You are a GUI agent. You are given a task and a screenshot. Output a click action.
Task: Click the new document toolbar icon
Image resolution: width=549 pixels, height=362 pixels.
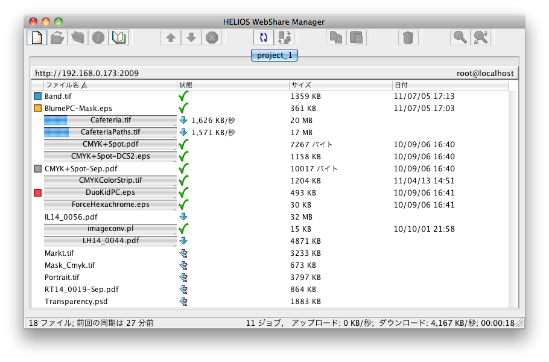[x=37, y=37]
